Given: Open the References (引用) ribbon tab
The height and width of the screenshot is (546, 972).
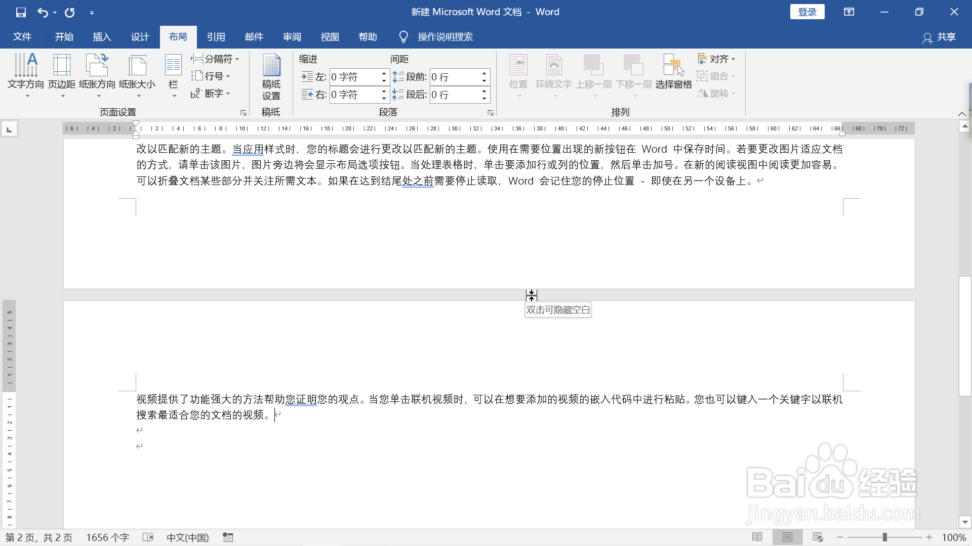Looking at the screenshot, I should pos(216,37).
